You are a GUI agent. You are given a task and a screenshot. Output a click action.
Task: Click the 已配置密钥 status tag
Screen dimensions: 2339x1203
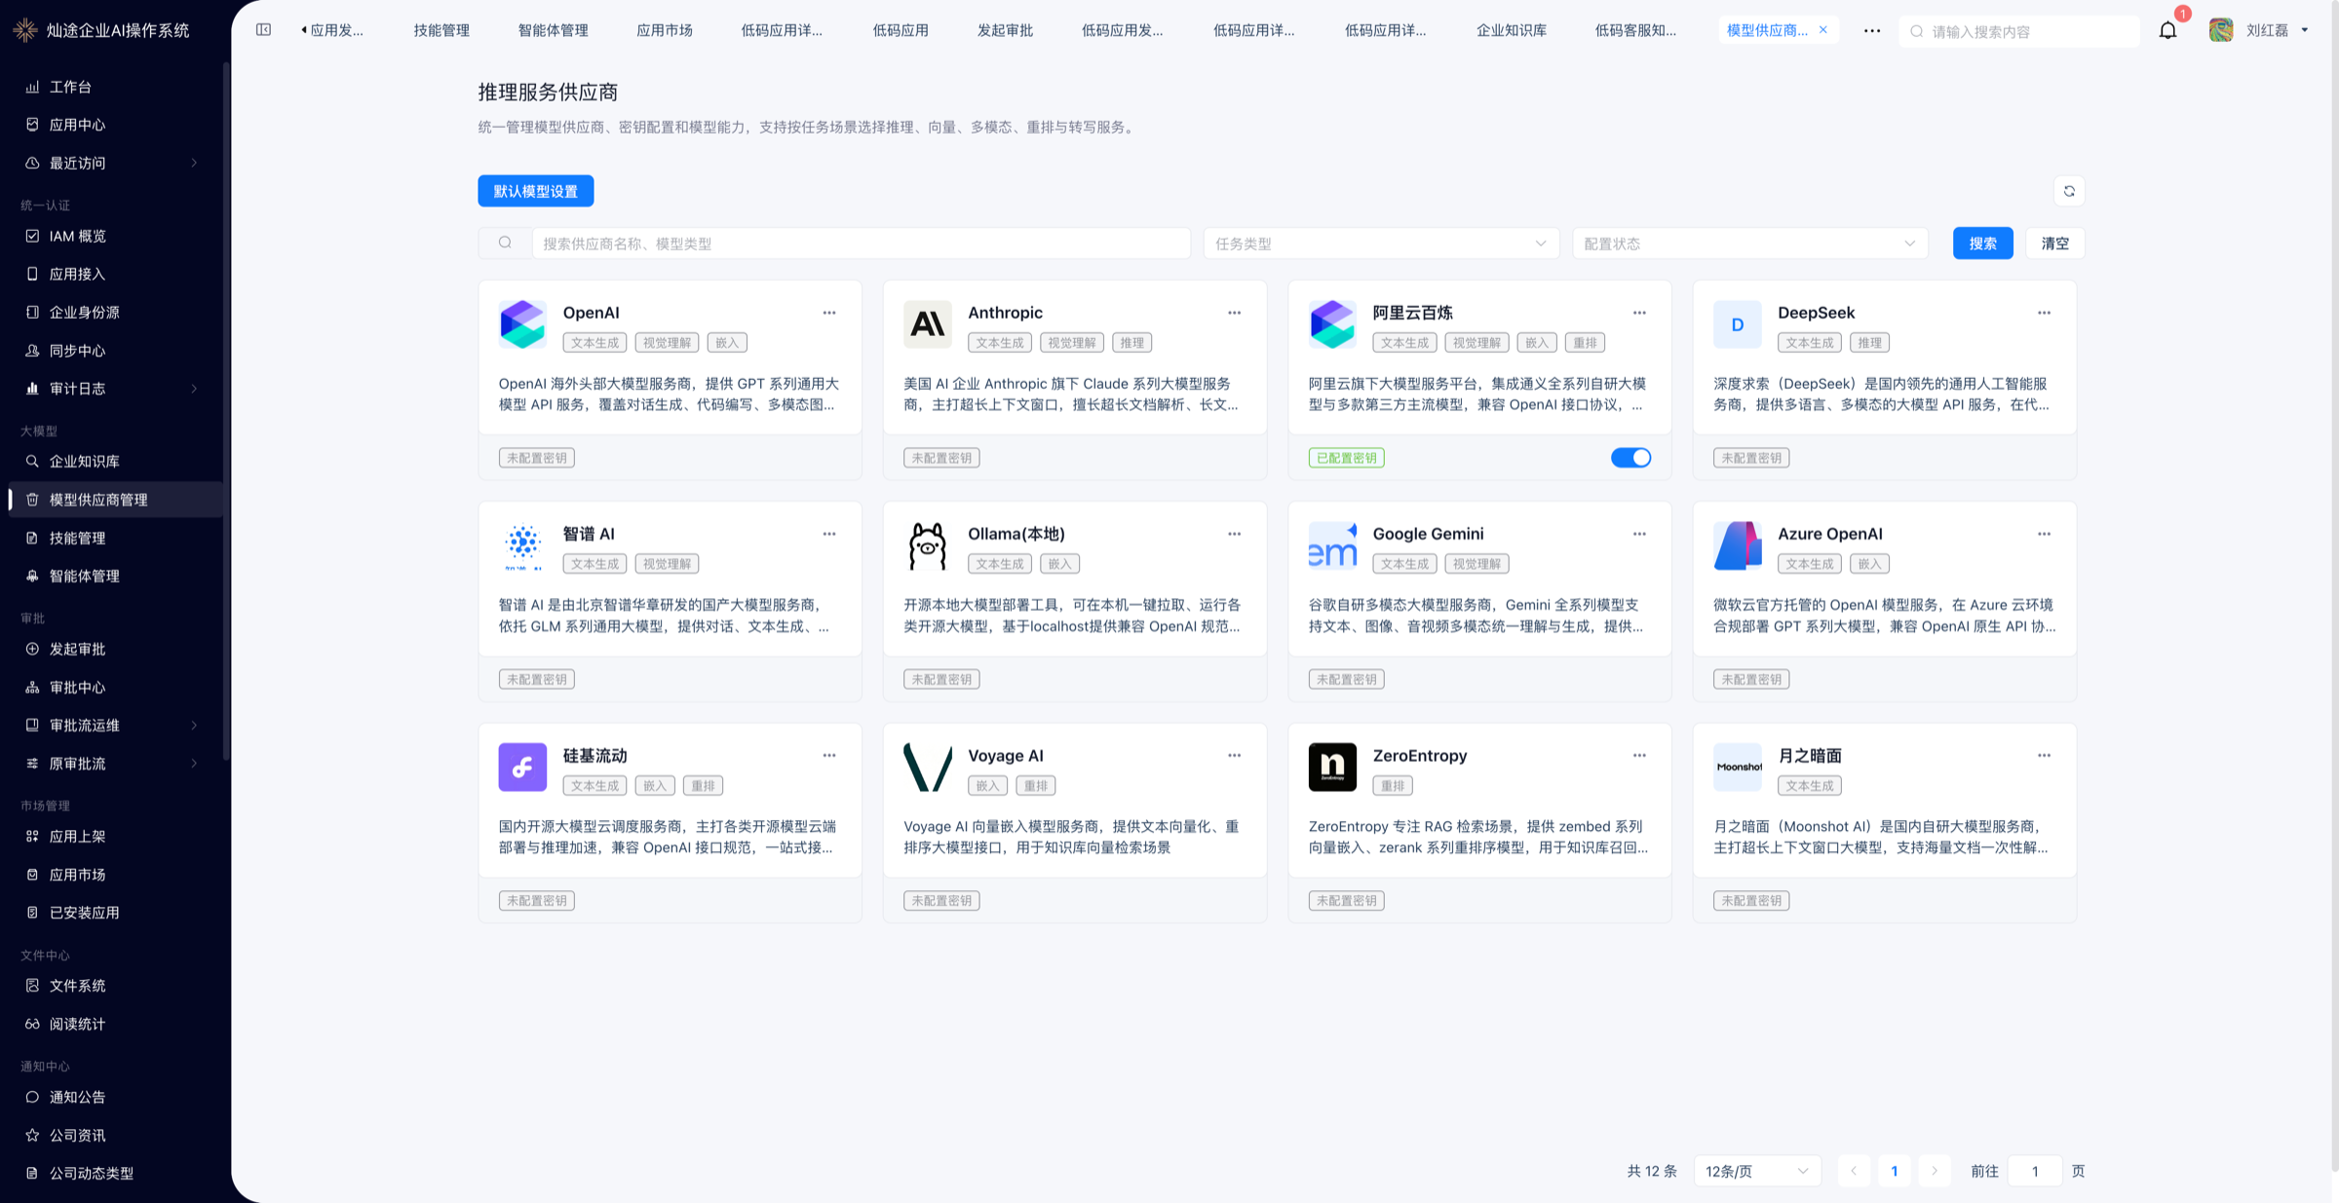1346,458
